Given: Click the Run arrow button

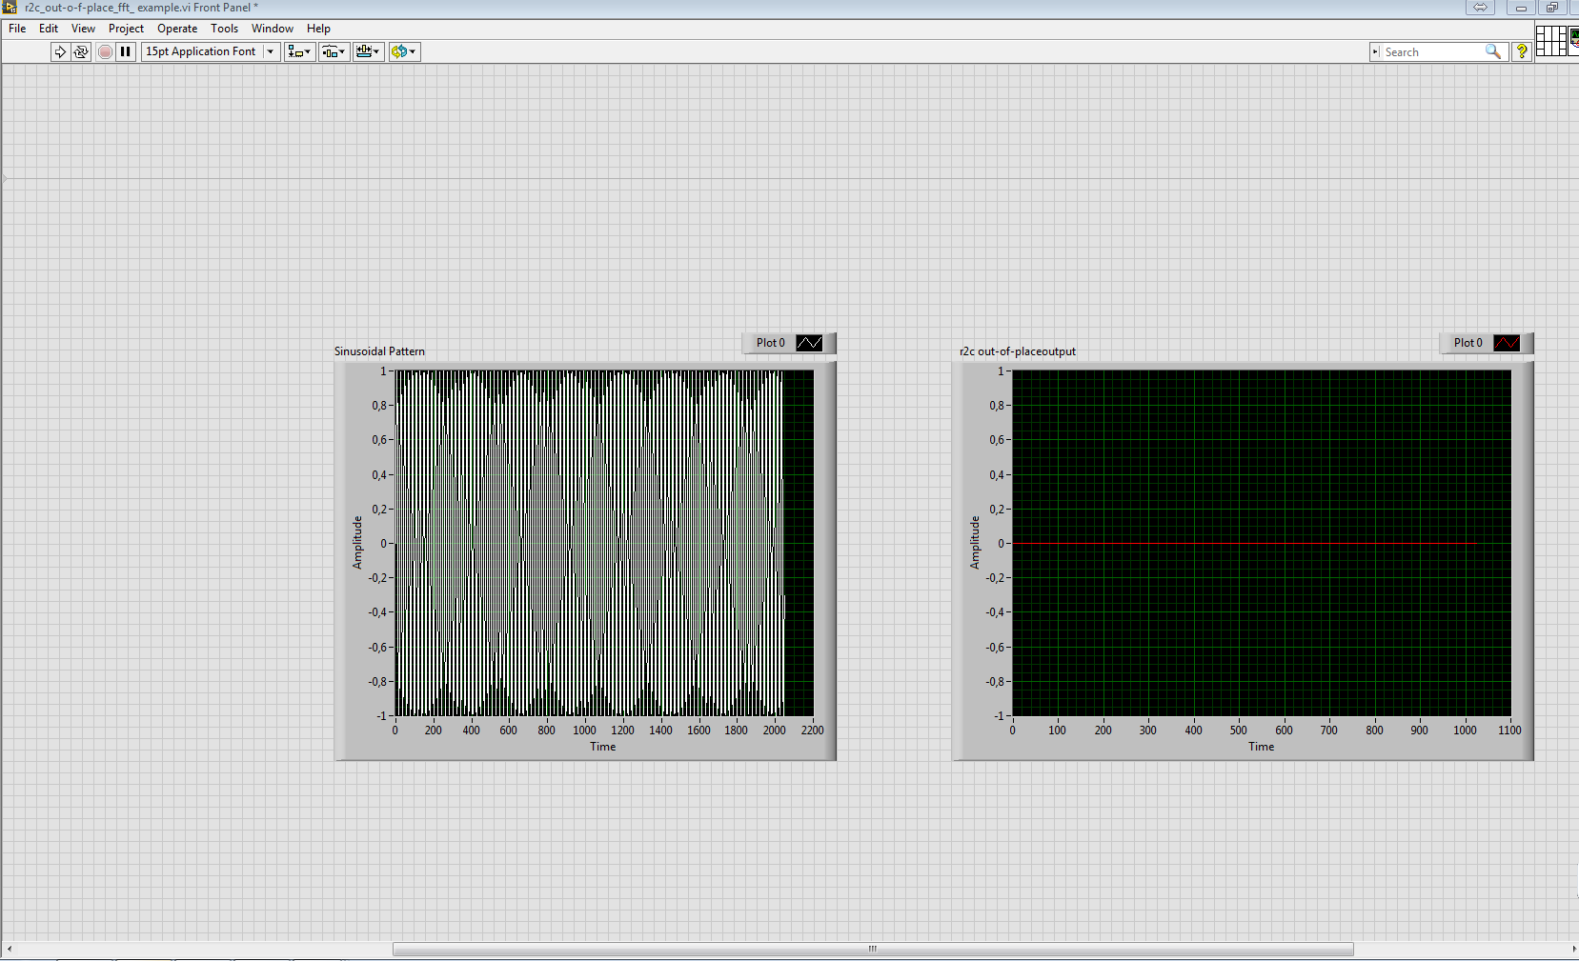Looking at the screenshot, I should point(60,51).
